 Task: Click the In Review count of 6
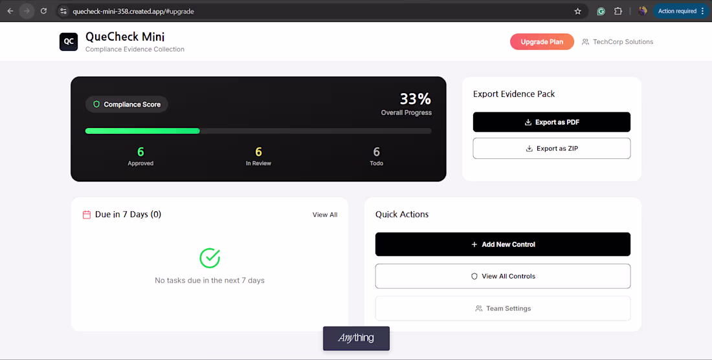[x=258, y=151]
